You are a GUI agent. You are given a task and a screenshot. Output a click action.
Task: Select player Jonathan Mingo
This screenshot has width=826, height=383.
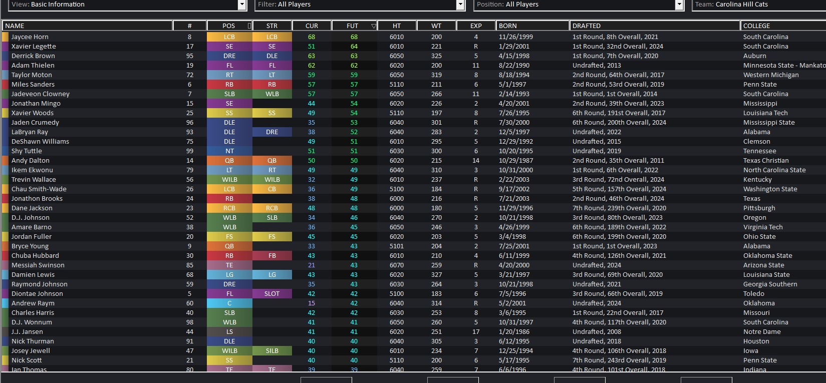[x=36, y=103]
